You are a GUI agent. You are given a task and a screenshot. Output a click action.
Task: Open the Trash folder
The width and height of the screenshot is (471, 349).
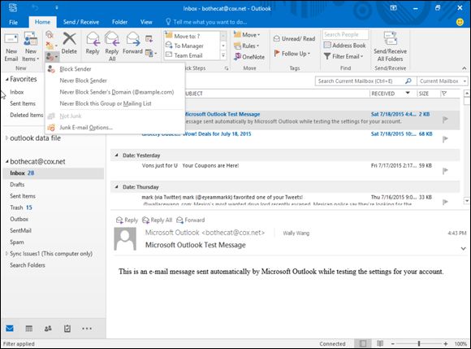(x=21, y=207)
